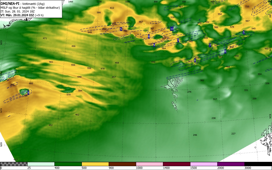Click the CAPE value 238
Image resolution: width=272 pixels, height=170 pixels.
tap(213, 118)
